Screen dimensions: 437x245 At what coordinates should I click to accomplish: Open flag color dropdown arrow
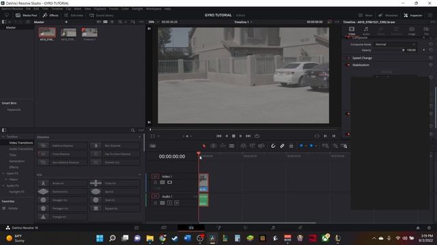pos(306,146)
